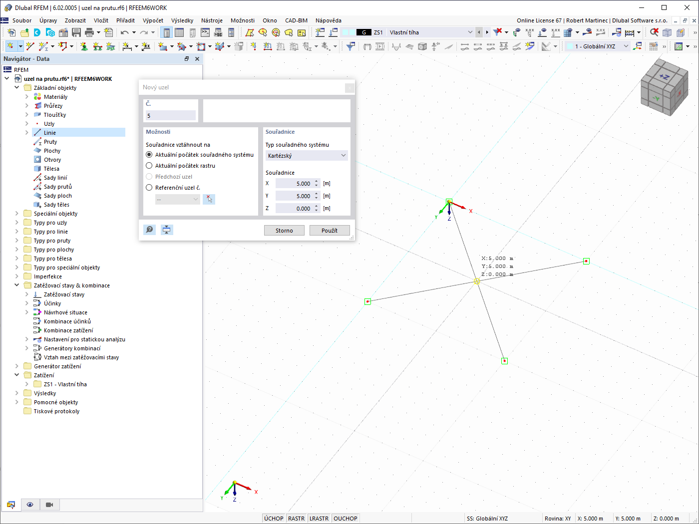
Task: Increase the Z coordinate with the up stepper
Action: click(x=317, y=206)
